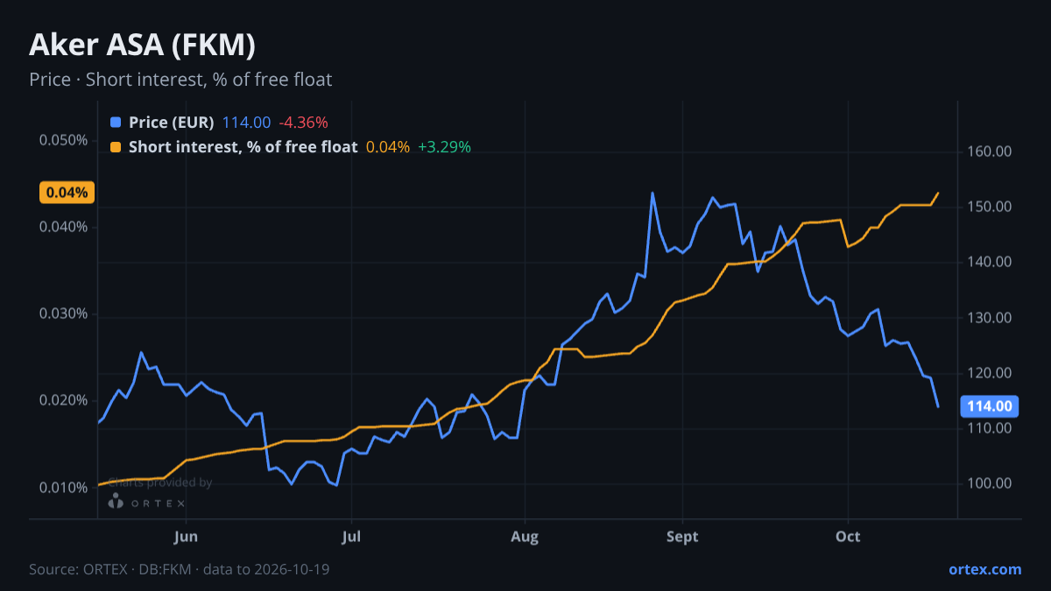Click the 160.00 right price axis label
Viewport: 1051px width, 591px height.
click(x=991, y=151)
